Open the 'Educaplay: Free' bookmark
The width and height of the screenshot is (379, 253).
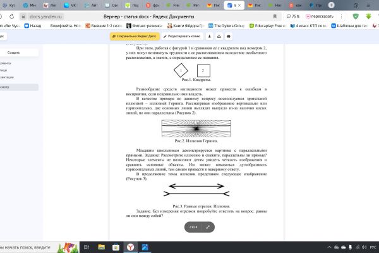click(x=268, y=26)
